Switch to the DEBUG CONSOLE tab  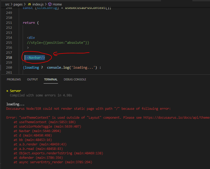[75, 79]
